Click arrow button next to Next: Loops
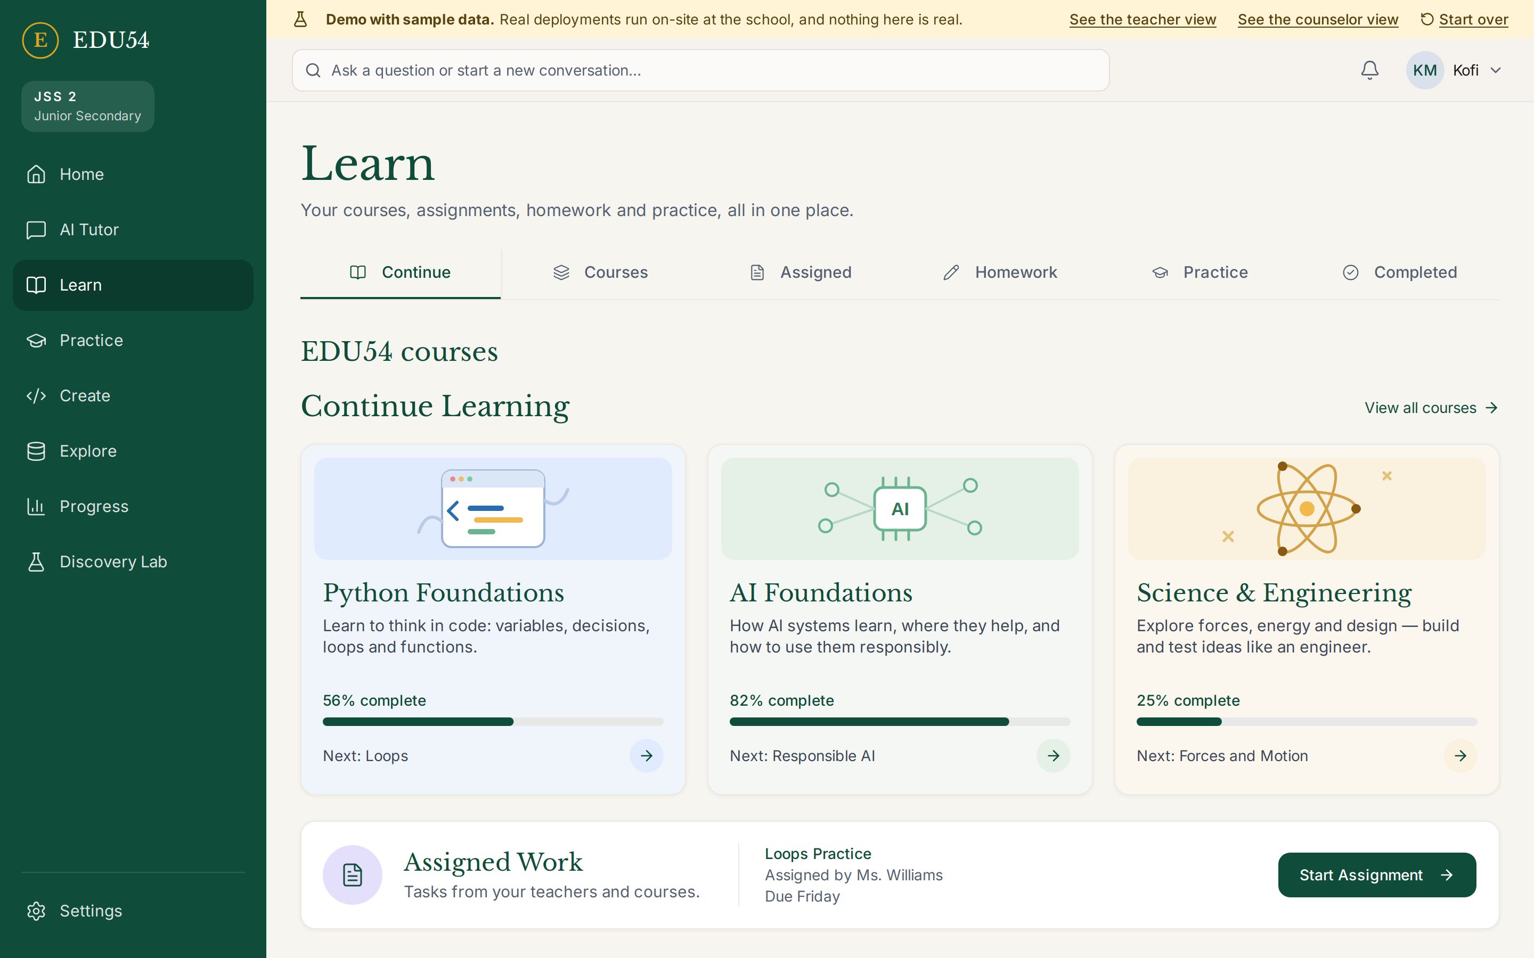Viewport: 1534px width, 958px height. (x=646, y=756)
